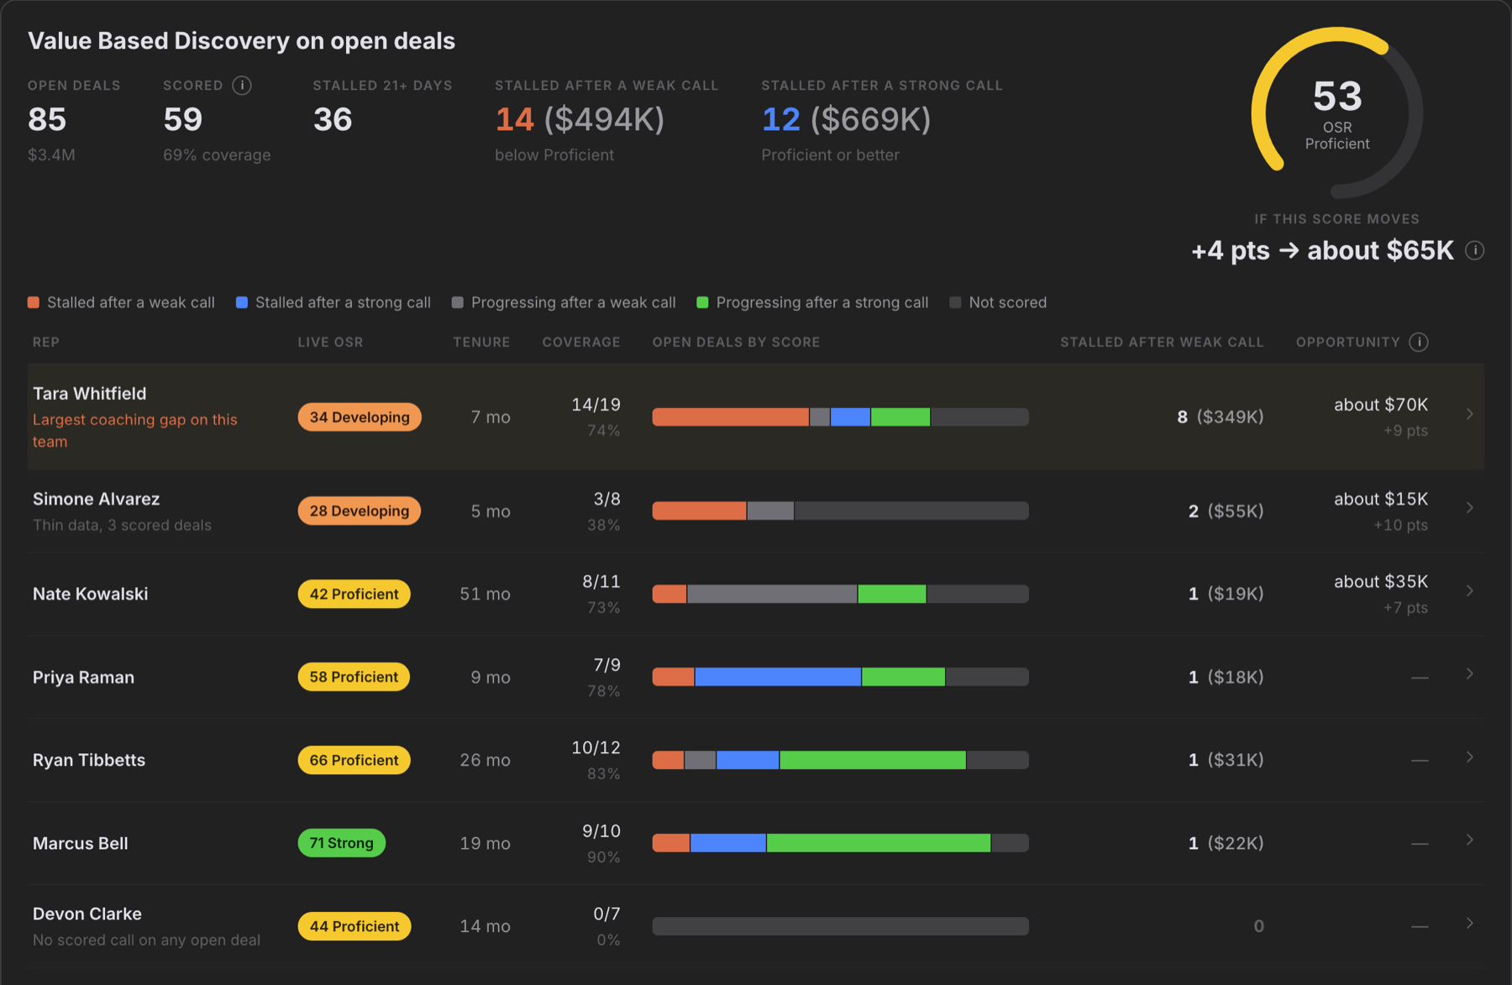
Task: Click the '58 Proficient' badge
Action: tap(354, 677)
